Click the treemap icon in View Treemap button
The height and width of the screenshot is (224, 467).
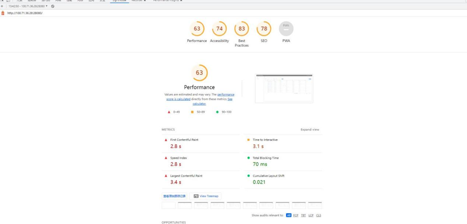196,196
